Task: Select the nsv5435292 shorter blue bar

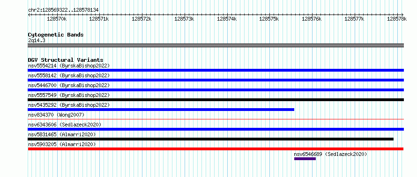Action: pyautogui.click(x=161, y=110)
